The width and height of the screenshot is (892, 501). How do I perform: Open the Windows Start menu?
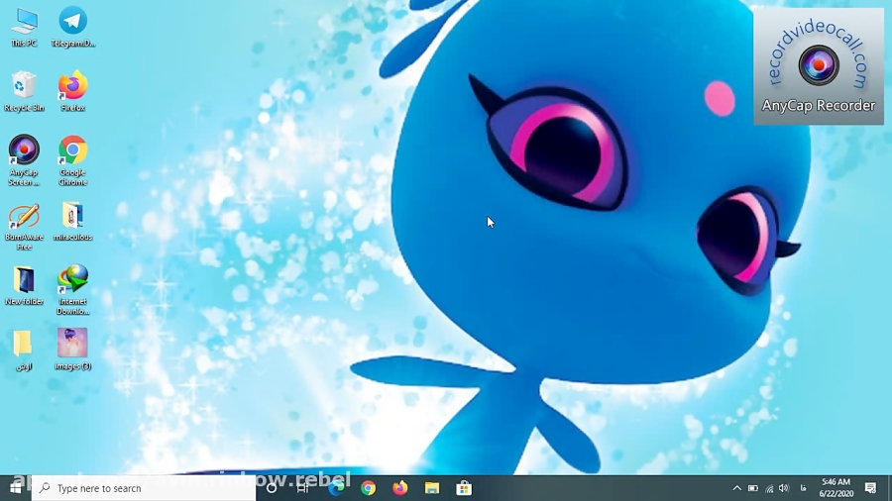[15, 488]
